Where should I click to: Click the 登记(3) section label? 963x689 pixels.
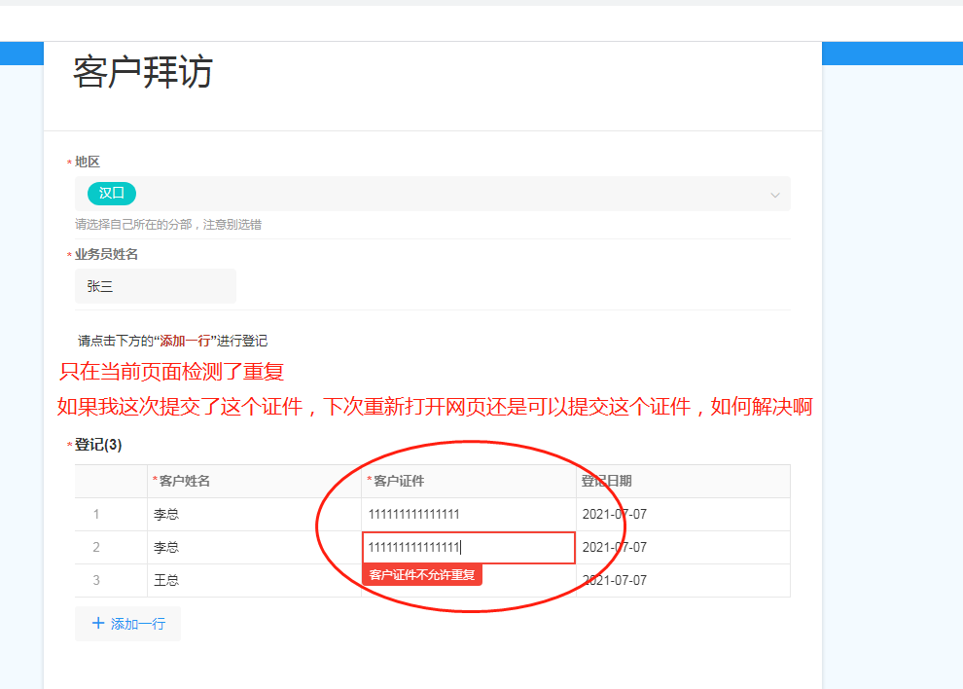tap(98, 445)
